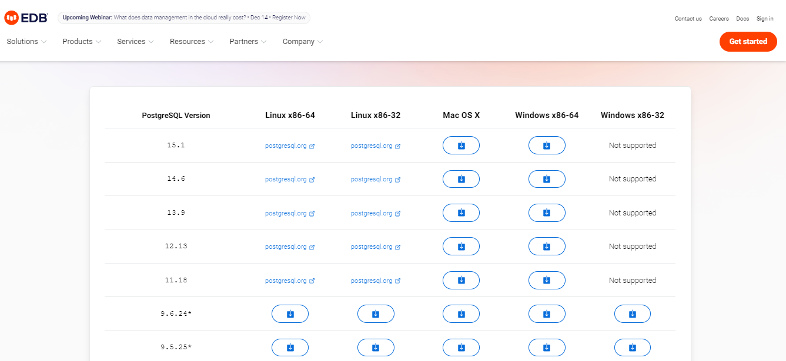Open postgresql.org link for 11.18 Linux x86-32
Viewport: 786px width, 361px height.
click(x=376, y=281)
